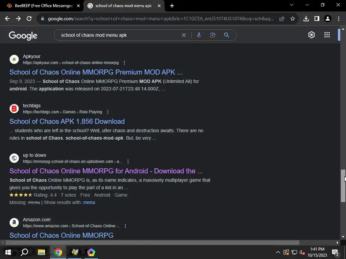The width and height of the screenshot is (346, 259).
Task: Open School of Chaos for Android uptodown result
Action: (106, 171)
